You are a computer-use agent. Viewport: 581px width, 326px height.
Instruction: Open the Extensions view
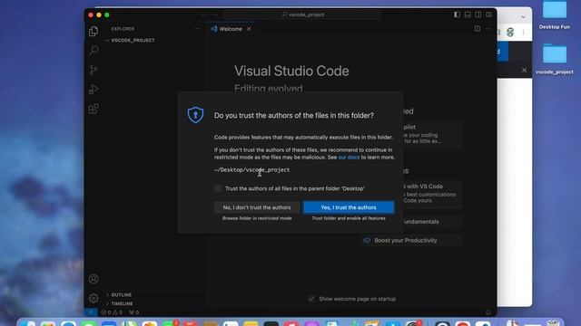click(x=94, y=109)
